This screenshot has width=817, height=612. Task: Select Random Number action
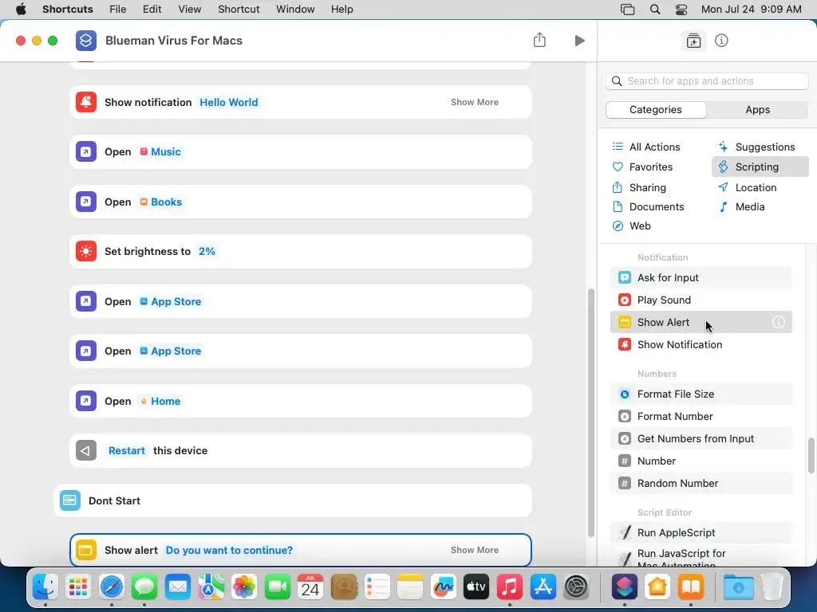[701, 484]
